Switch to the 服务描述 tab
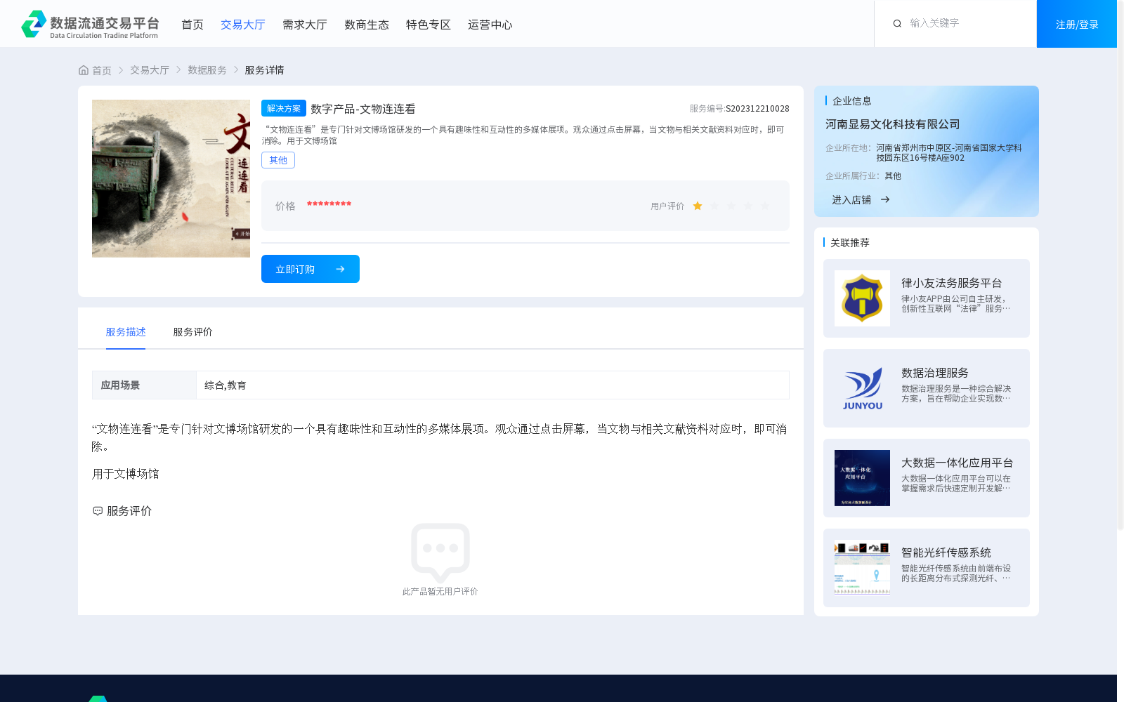 tap(126, 332)
